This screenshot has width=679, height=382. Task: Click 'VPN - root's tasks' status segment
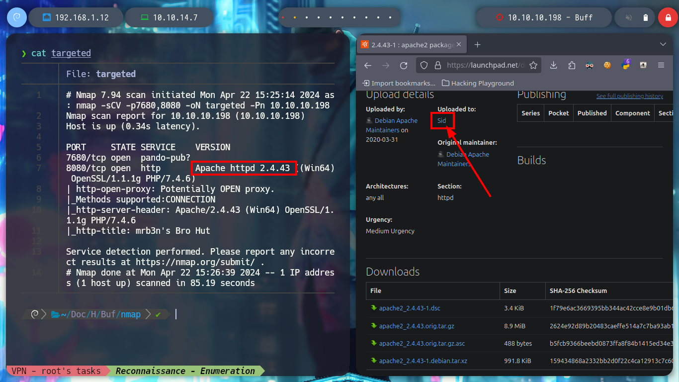click(56, 371)
